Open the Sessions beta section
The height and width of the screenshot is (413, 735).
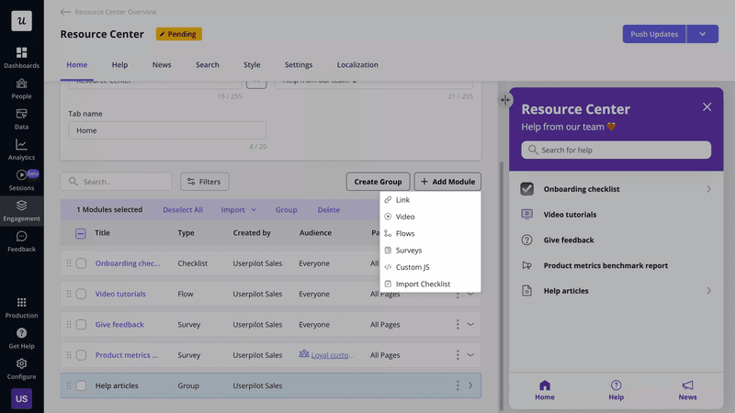(x=21, y=179)
